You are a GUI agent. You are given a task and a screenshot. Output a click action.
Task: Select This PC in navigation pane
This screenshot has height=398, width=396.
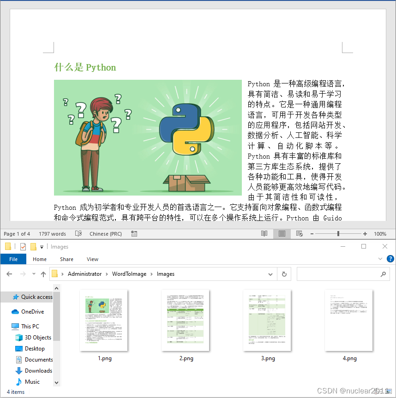point(25,326)
